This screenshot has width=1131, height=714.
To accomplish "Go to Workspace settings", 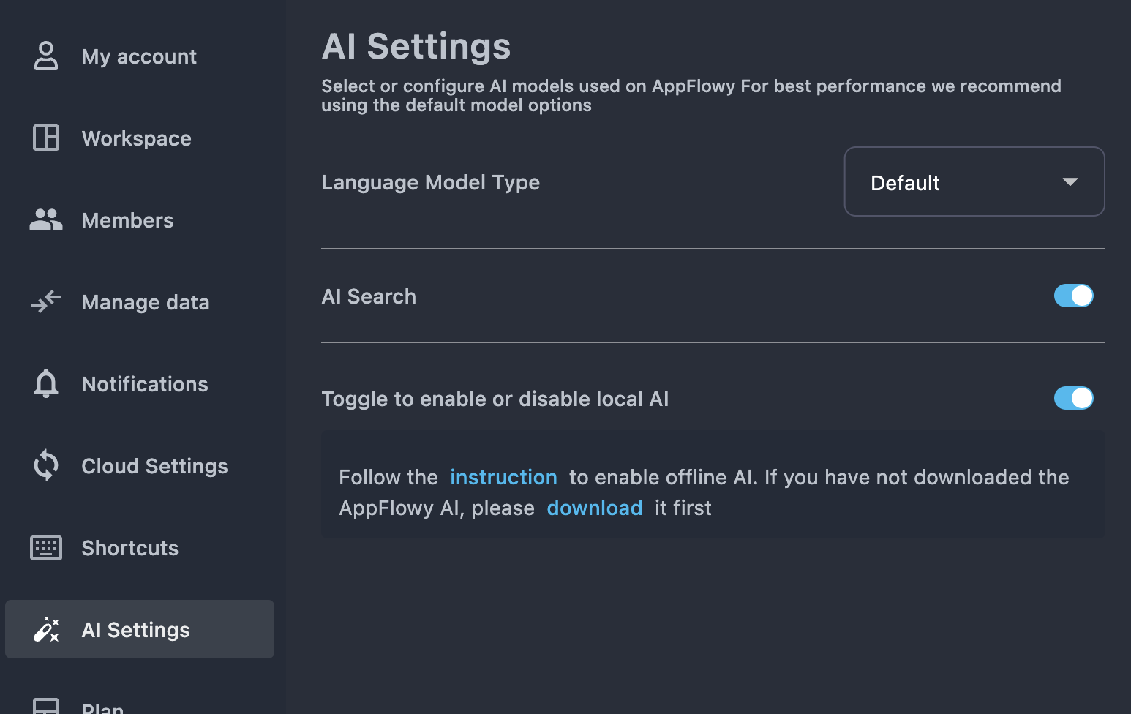I will (x=139, y=138).
